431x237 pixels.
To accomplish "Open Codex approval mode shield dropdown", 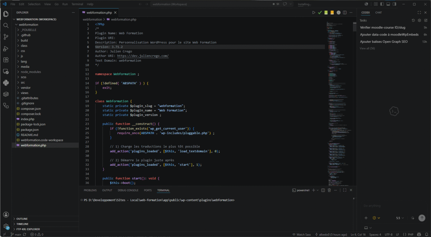I will tap(376, 218).
